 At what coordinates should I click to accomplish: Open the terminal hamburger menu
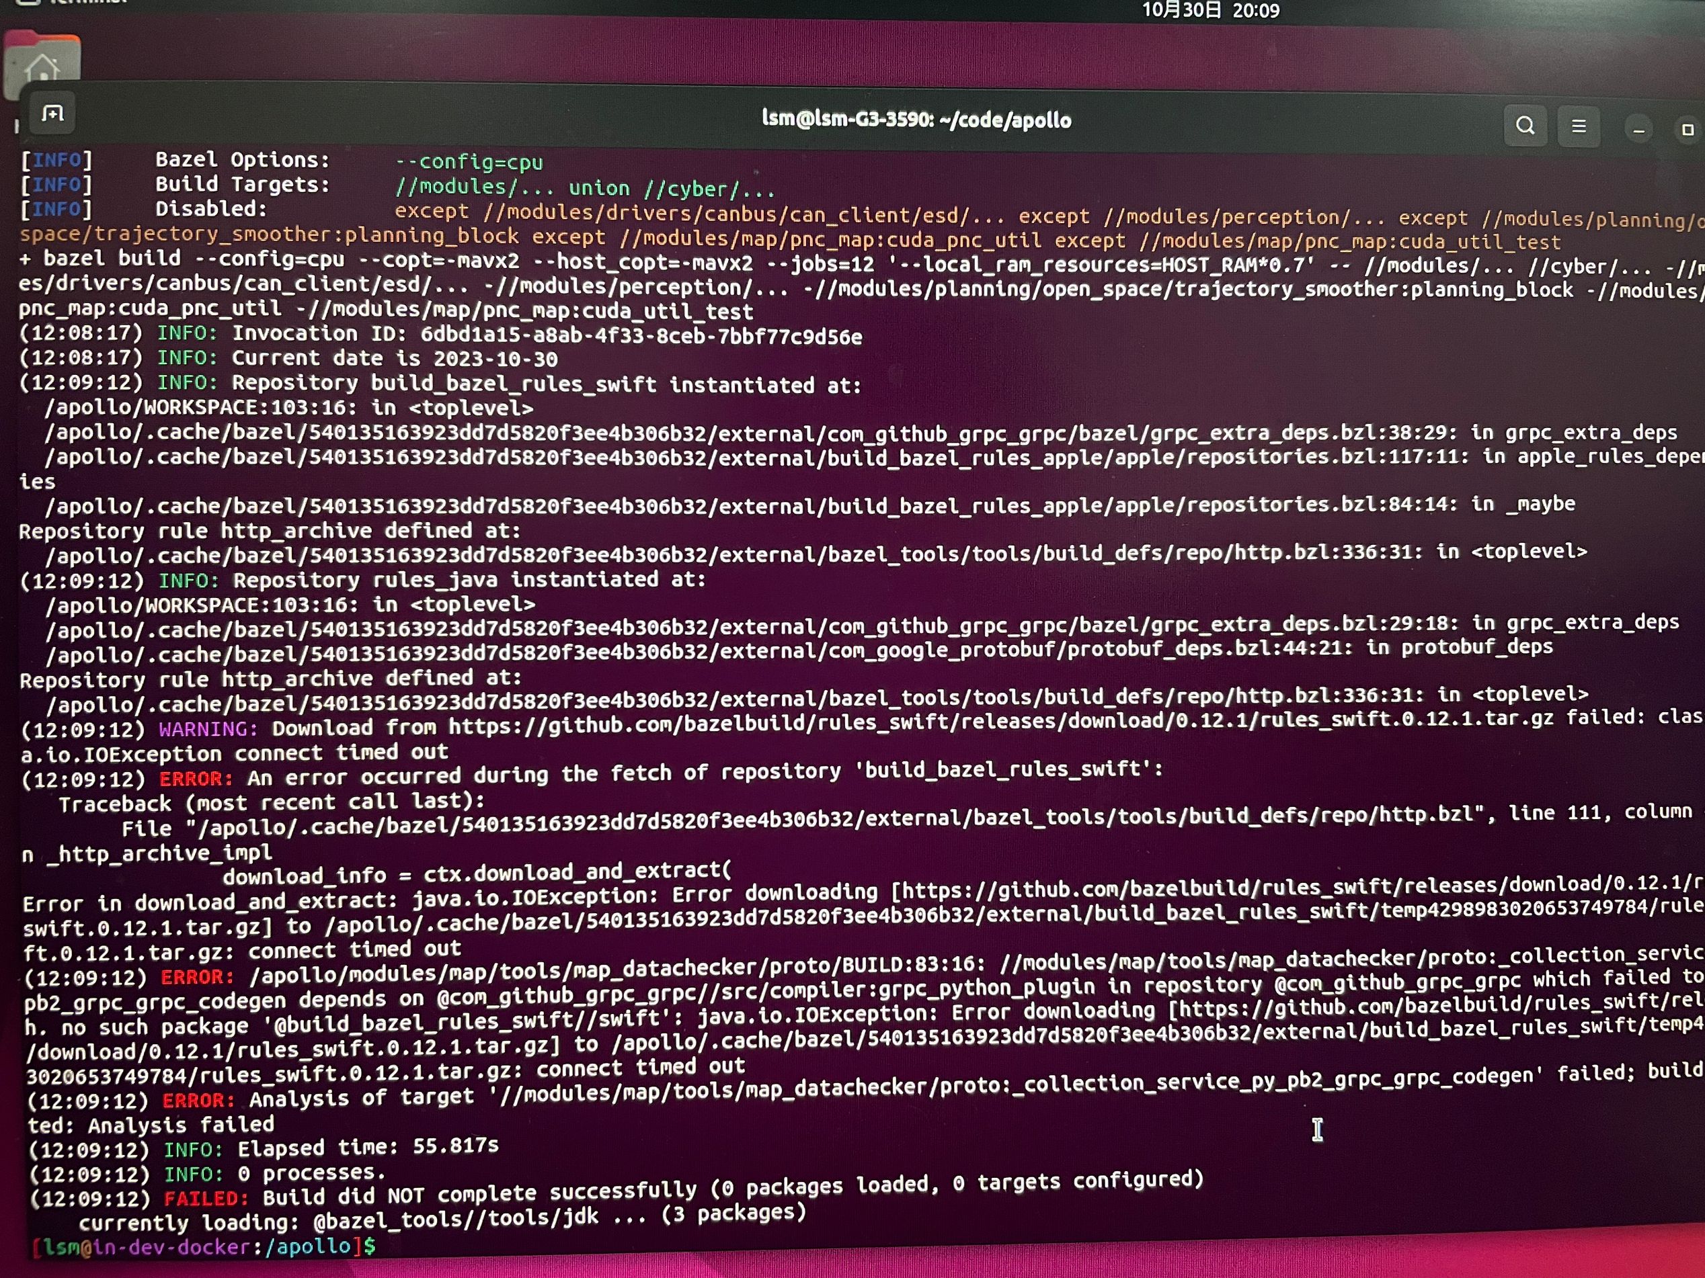(x=1578, y=126)
